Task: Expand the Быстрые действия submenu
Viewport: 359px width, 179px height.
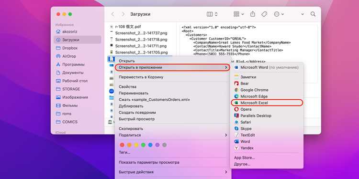Action: point(173,172)
